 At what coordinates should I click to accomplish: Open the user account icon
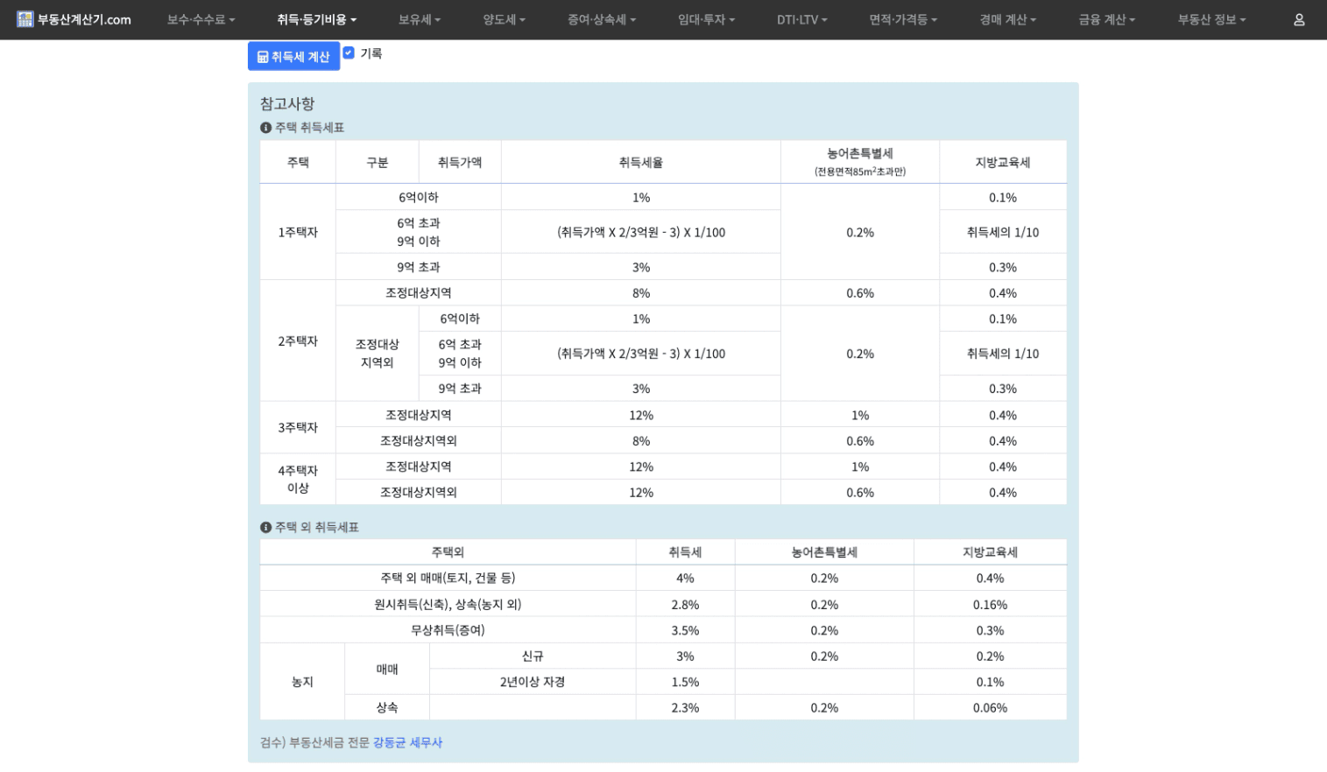1299,19
